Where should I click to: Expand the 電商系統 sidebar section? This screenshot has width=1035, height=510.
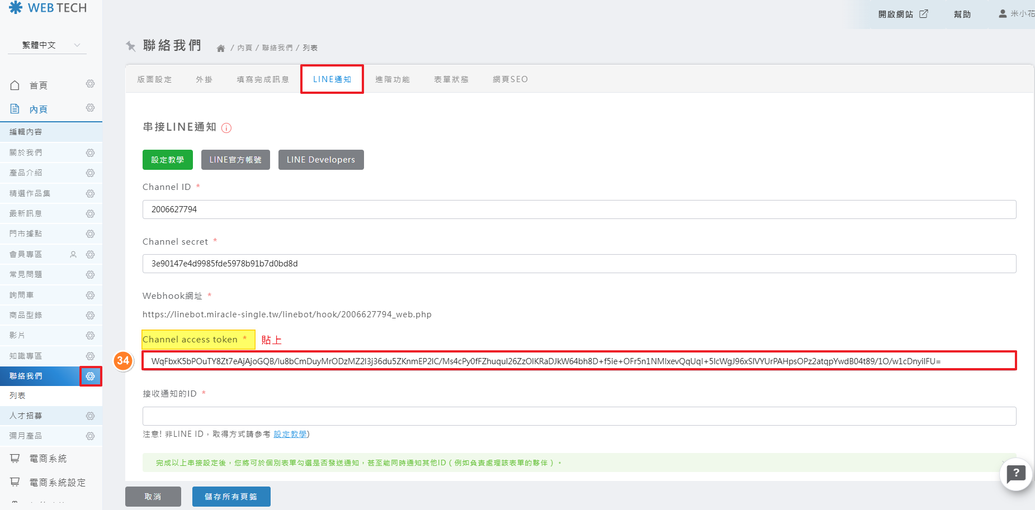tap(48, 459)
